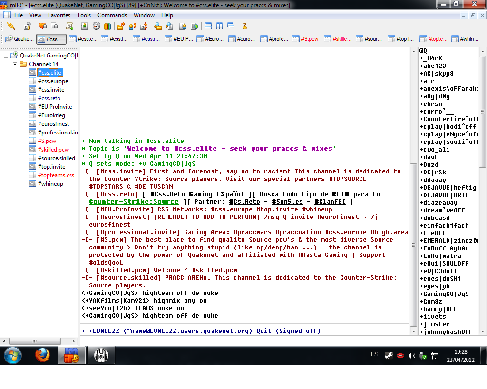Select #Eurokrieg in the channel tree
Image resolution: width=487 pixels, height=389 pixels.
pos(51,115)
